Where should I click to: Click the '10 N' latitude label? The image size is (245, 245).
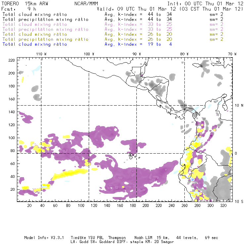(x=239, y=106)
